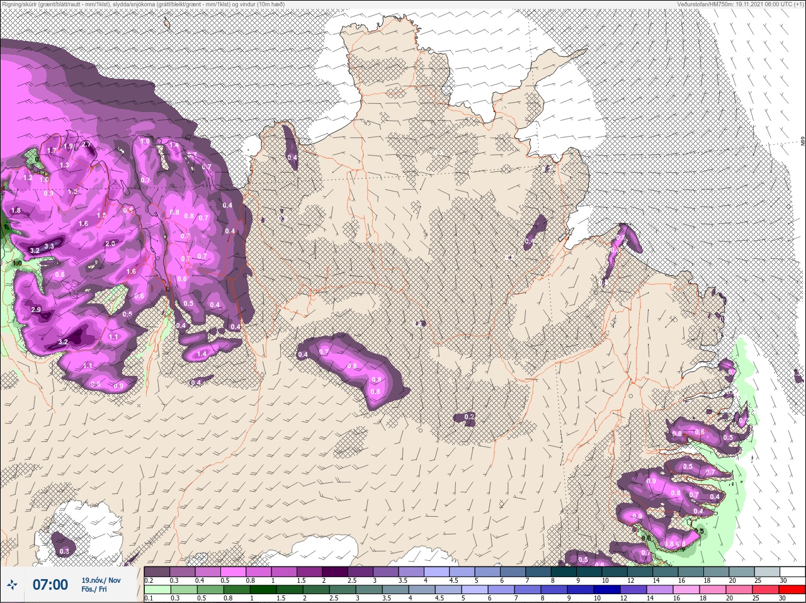The image size is (806, 603).
Task: Select the white 30 swatch, upper legend row
Action: (793, 572)
